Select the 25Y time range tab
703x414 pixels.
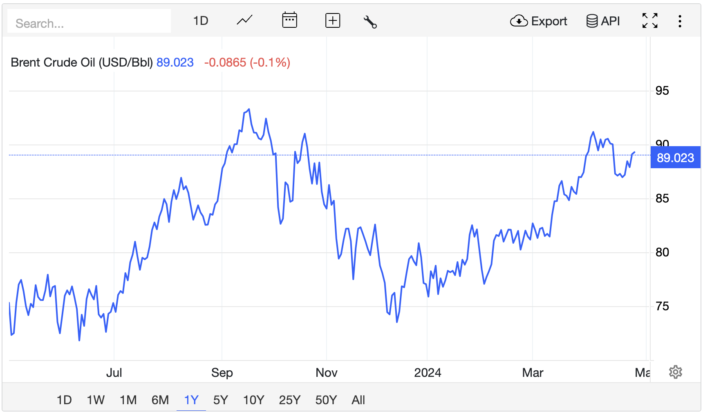[x=290, y=400]
